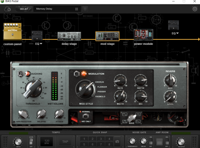Click the reverb Size knob
Viewport: 200px width, 148px height.
[170, 80]
